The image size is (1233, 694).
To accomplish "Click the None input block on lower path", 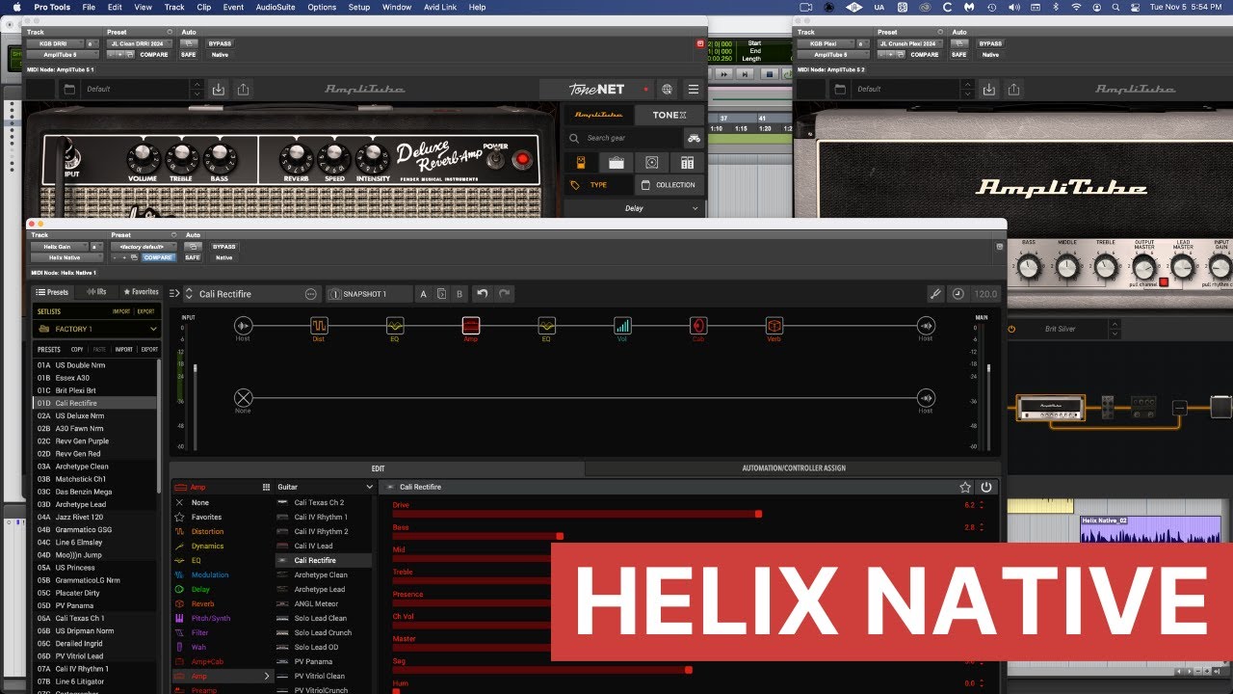I will coord(243,398).
